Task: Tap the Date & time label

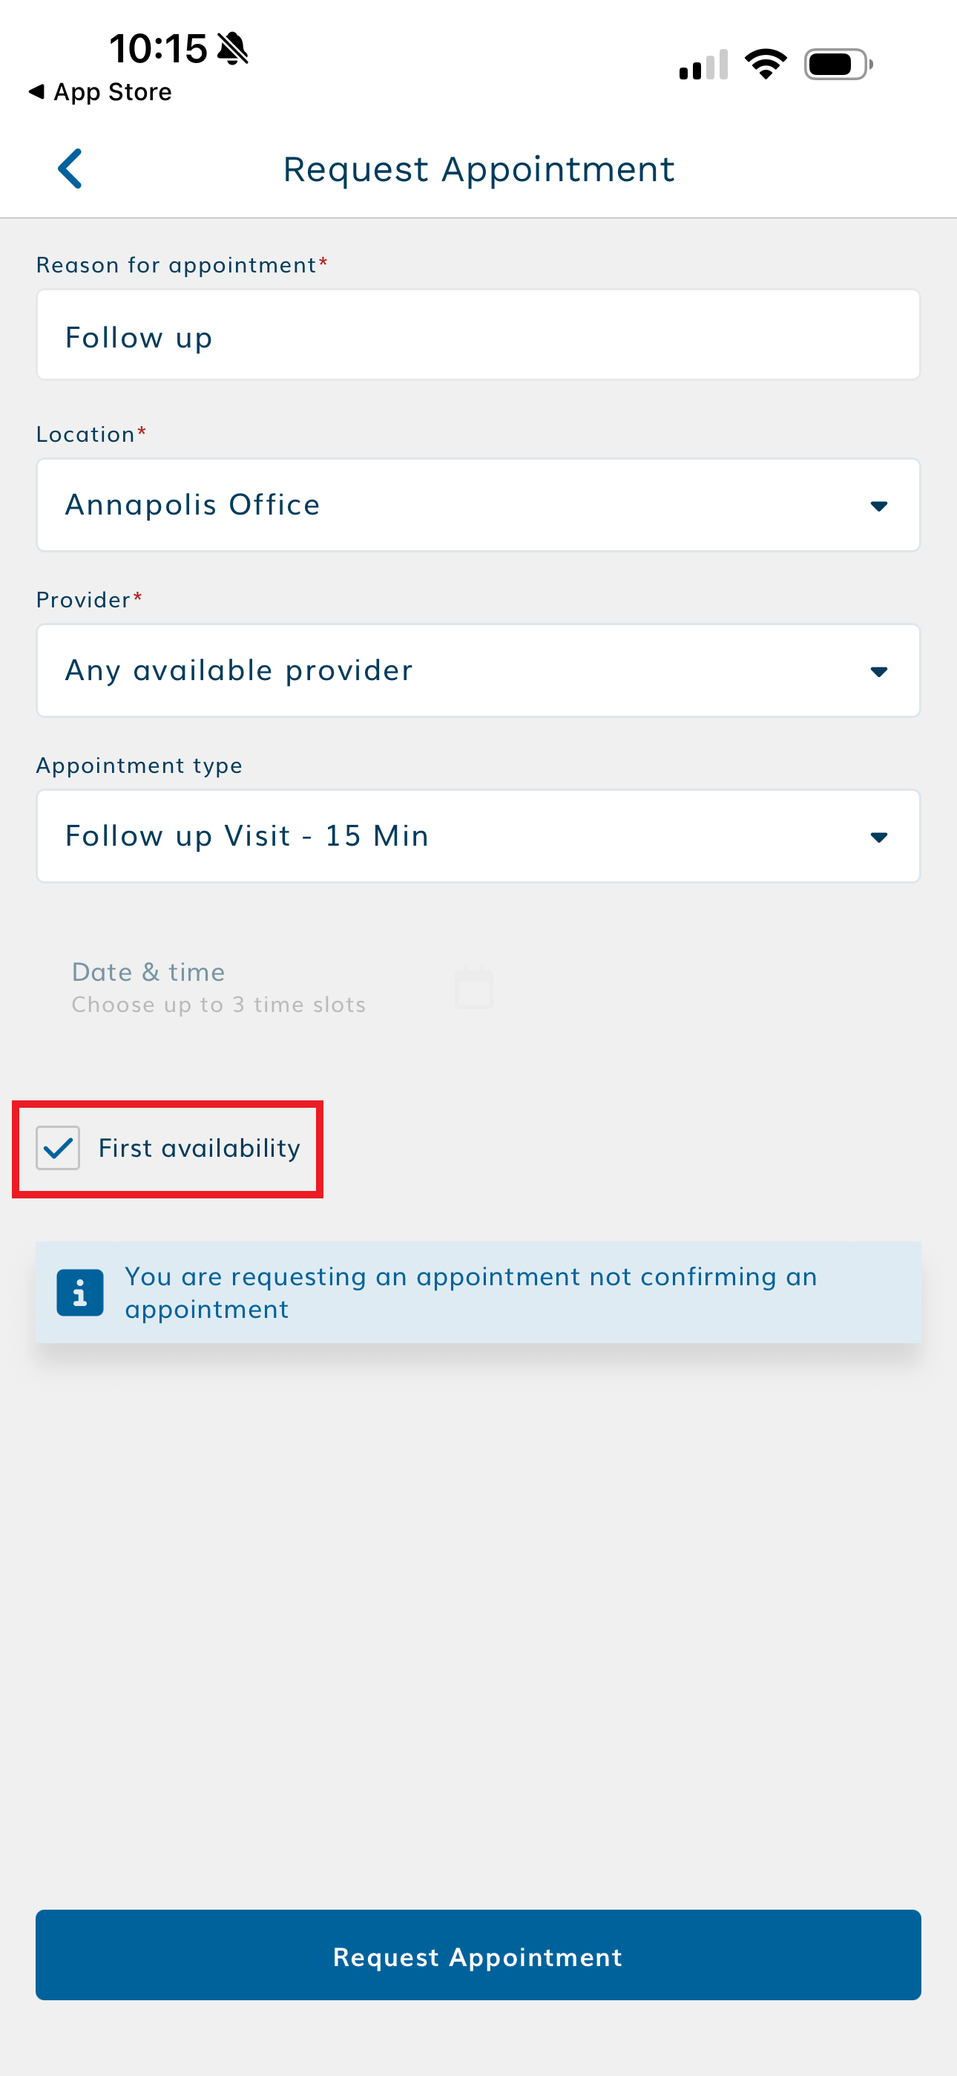Action: 148,972
